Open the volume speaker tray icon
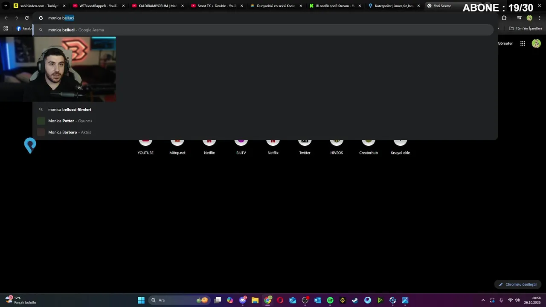The width and height of the screenshot is (546, 307). click(x=517, y=300)
